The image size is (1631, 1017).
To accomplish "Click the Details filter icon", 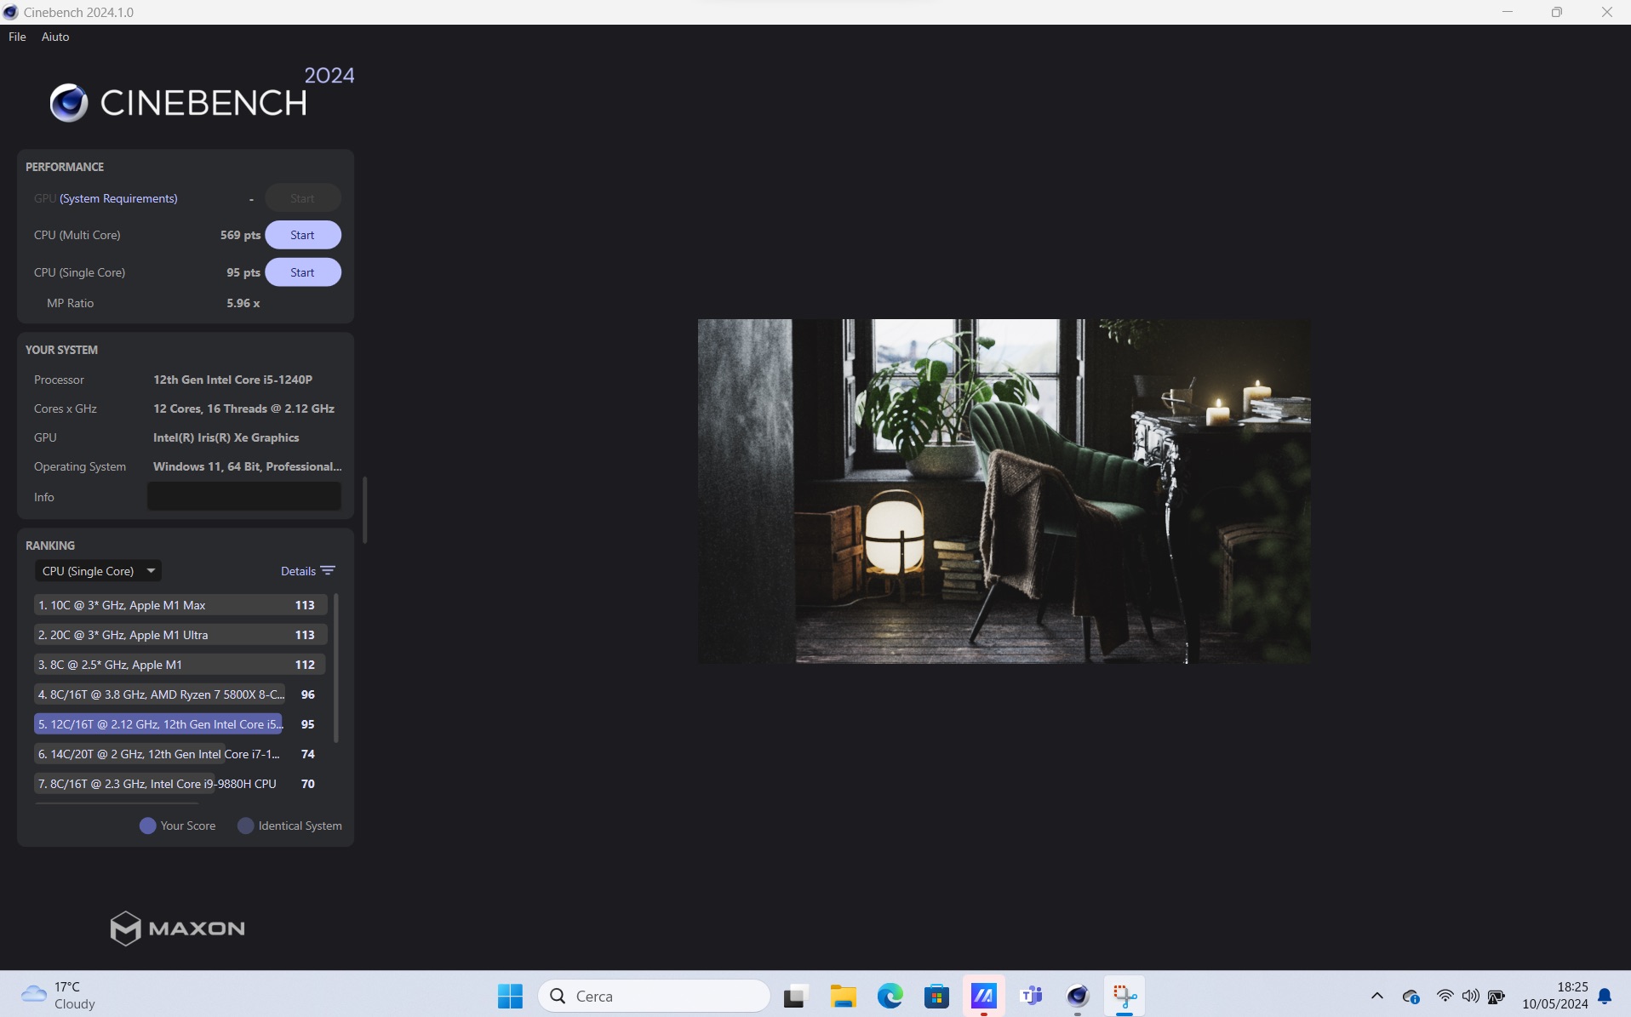I will click(328, 571).
